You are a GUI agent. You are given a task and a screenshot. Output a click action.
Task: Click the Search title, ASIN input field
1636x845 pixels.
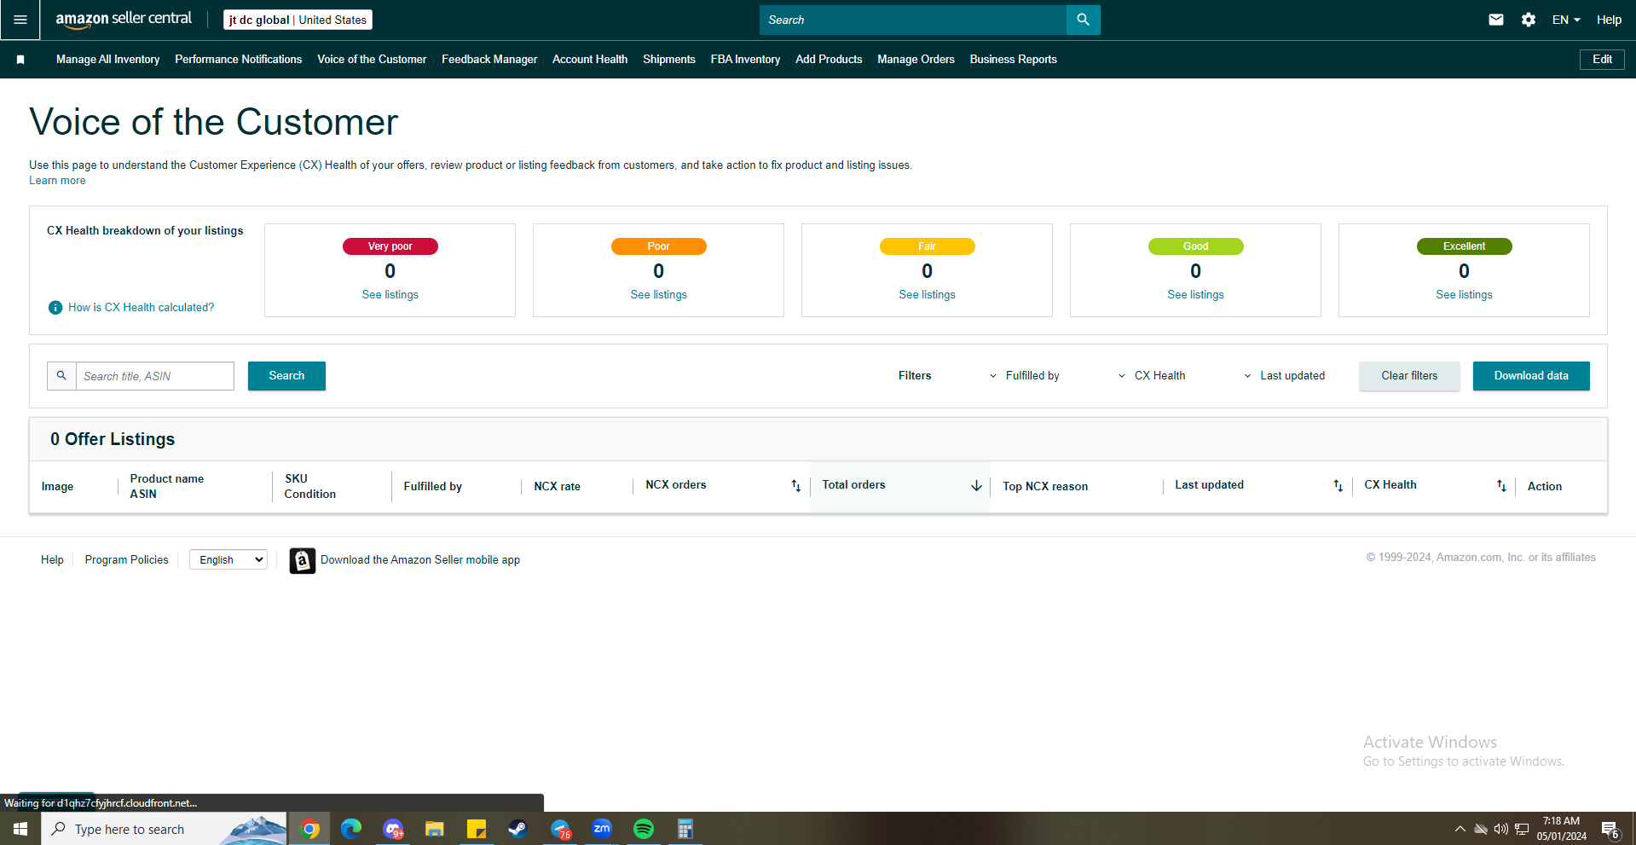click(x=155, y=376)
